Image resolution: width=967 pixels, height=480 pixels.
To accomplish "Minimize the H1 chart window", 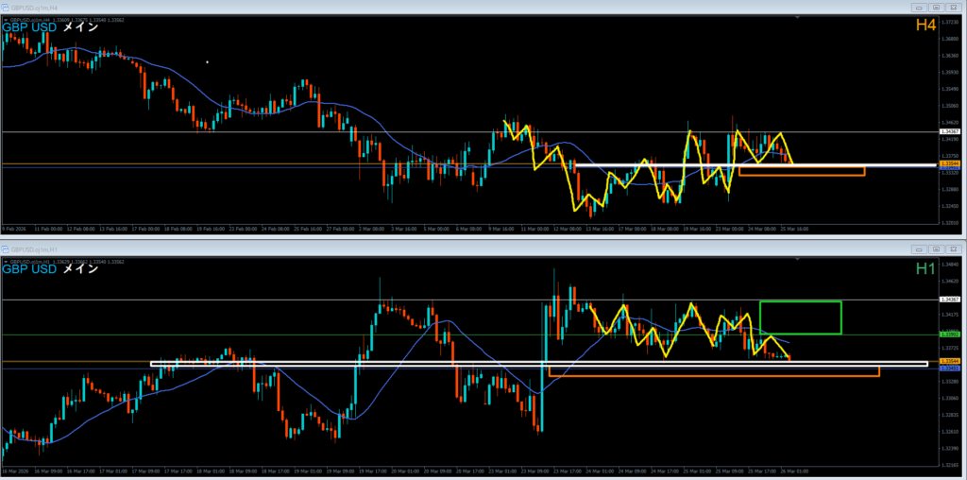I will tap(919, 249).
